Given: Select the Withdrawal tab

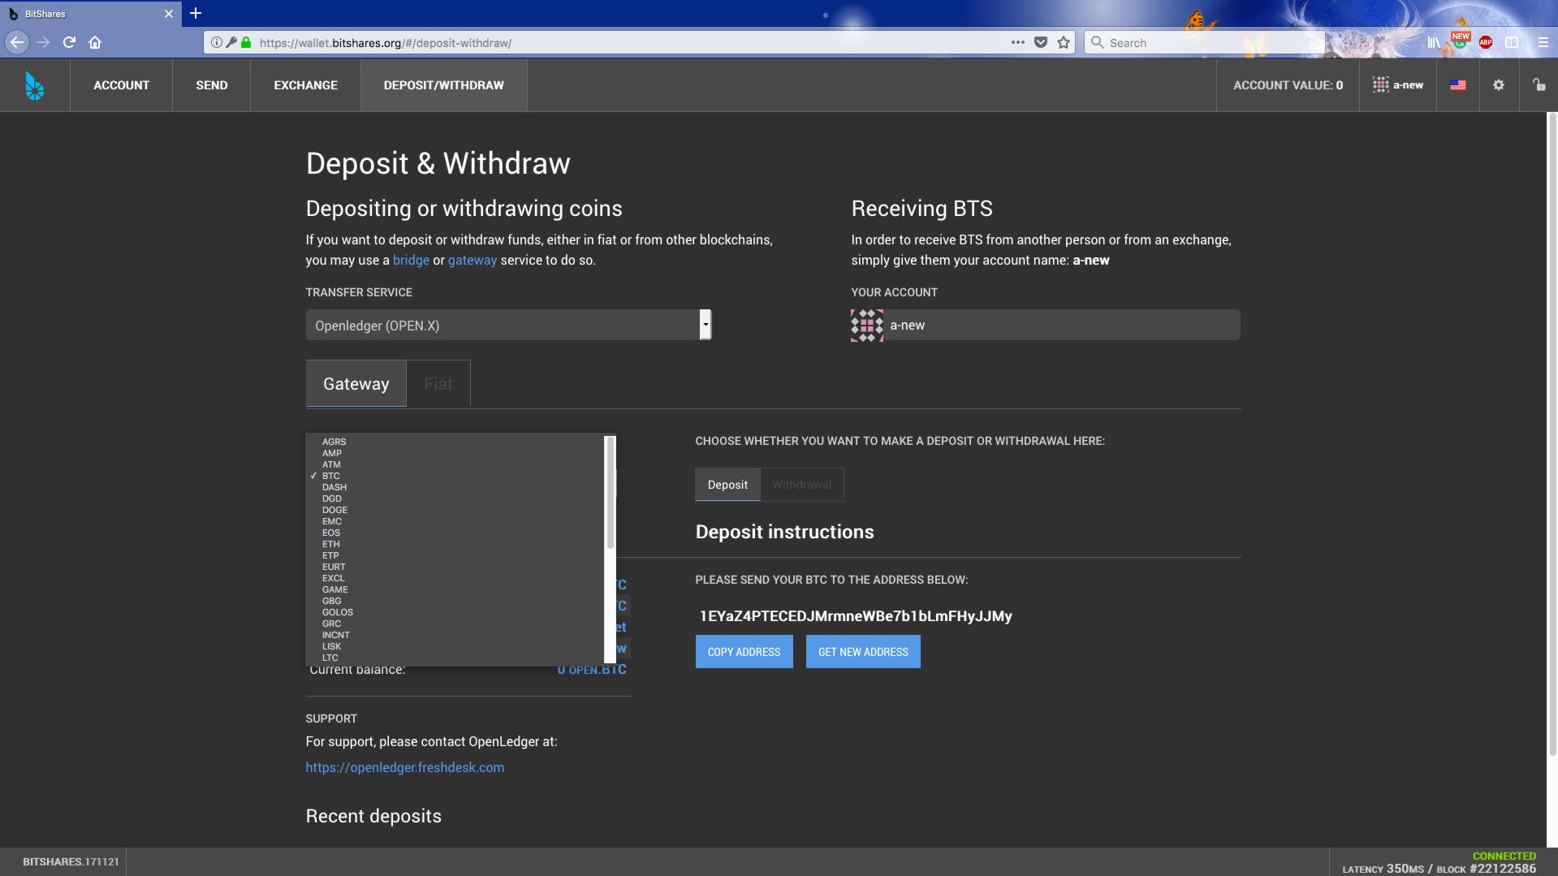Looking at the screenshot, I should (801, 485).
